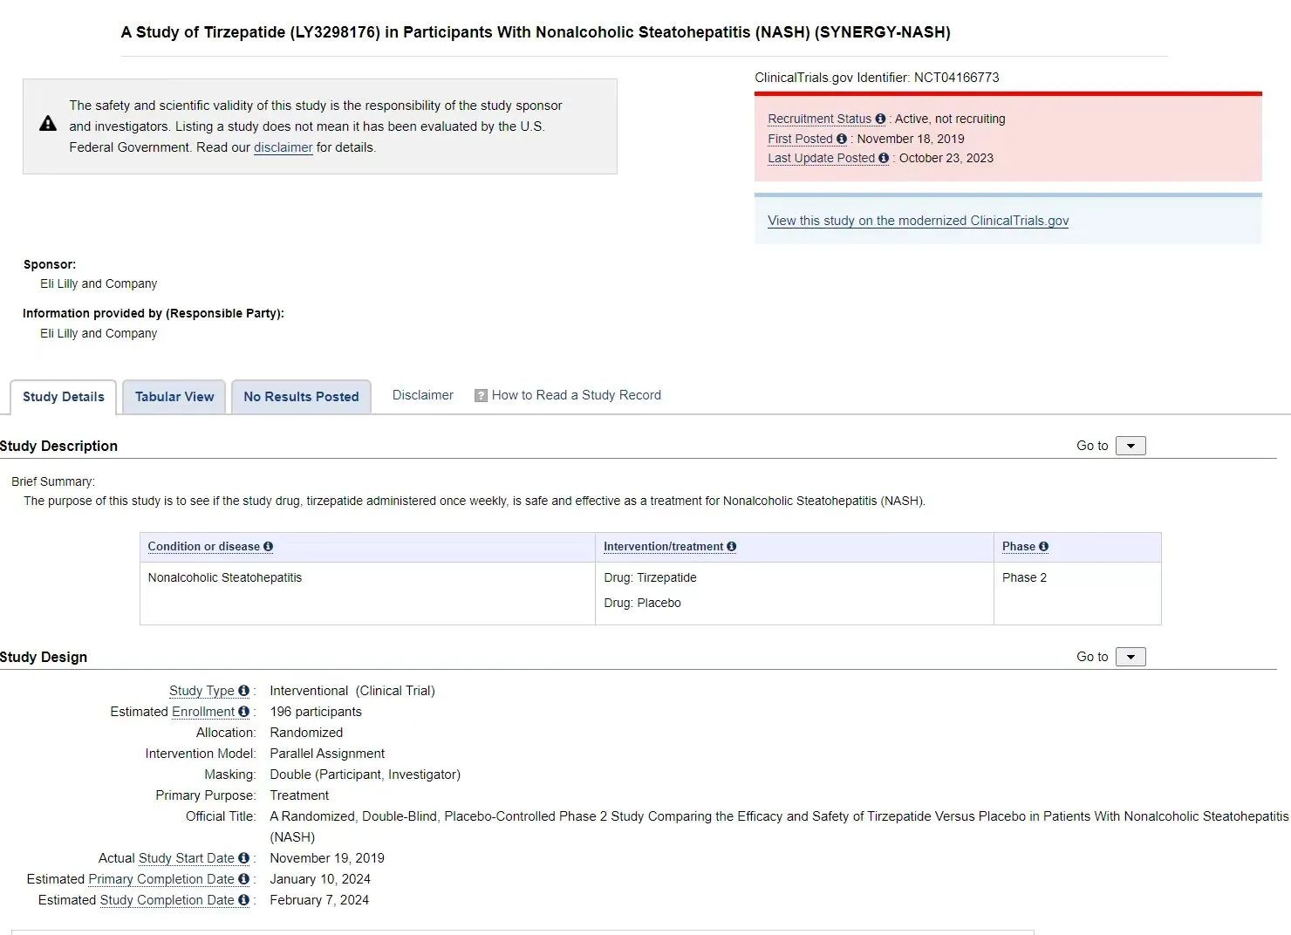The width and height of the screenshot is (1291, 935).
Task: Click info icon beside Intervention/treatment header
Action: [x=731, y=547]
